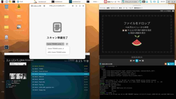This screenshot has height=99, width=176.
Task: Launch the web browser globe icon in taskbar
Action: click(7, 2)
